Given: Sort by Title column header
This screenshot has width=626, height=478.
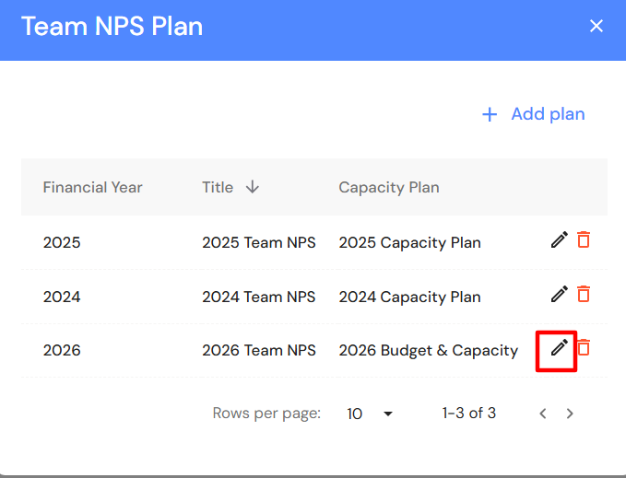Looking at the screenshot, I should 218,187.
